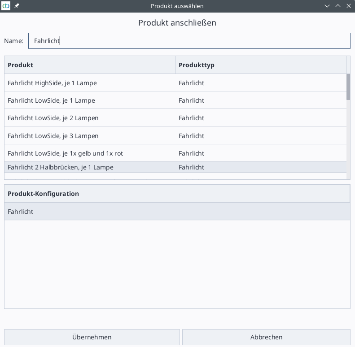Click the Name input field
This screenshot has height=347, width=355.
tap(188, 41)
